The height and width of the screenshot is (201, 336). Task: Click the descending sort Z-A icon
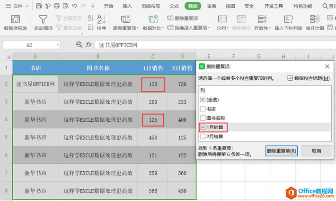point(90,27)
